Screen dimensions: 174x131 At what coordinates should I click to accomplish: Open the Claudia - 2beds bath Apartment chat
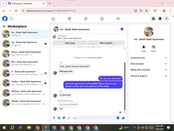(x=24, y=103)
